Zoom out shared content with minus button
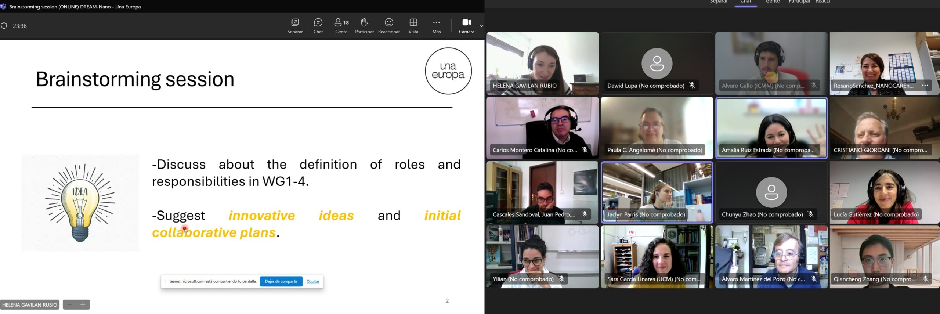940x314 pixels. (x=70, y=304)
